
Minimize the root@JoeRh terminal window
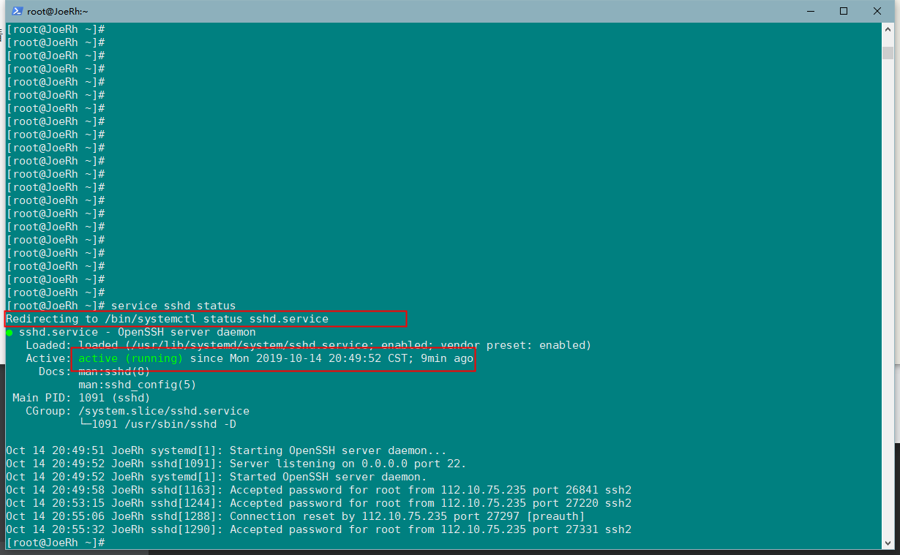810,11
